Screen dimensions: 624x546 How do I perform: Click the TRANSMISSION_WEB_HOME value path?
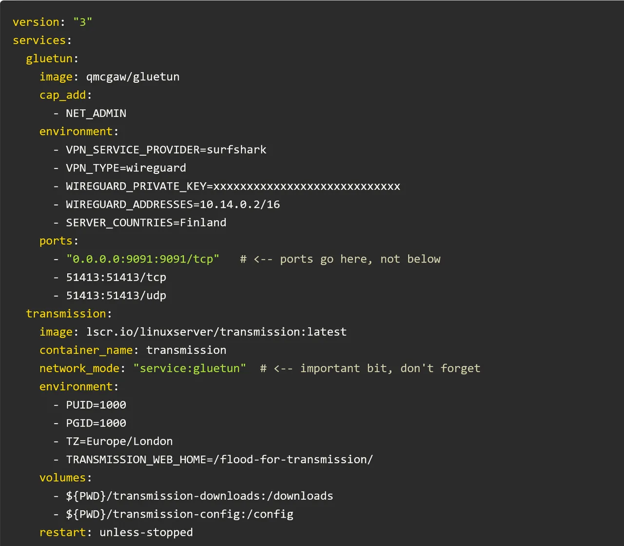click(219, 459)
